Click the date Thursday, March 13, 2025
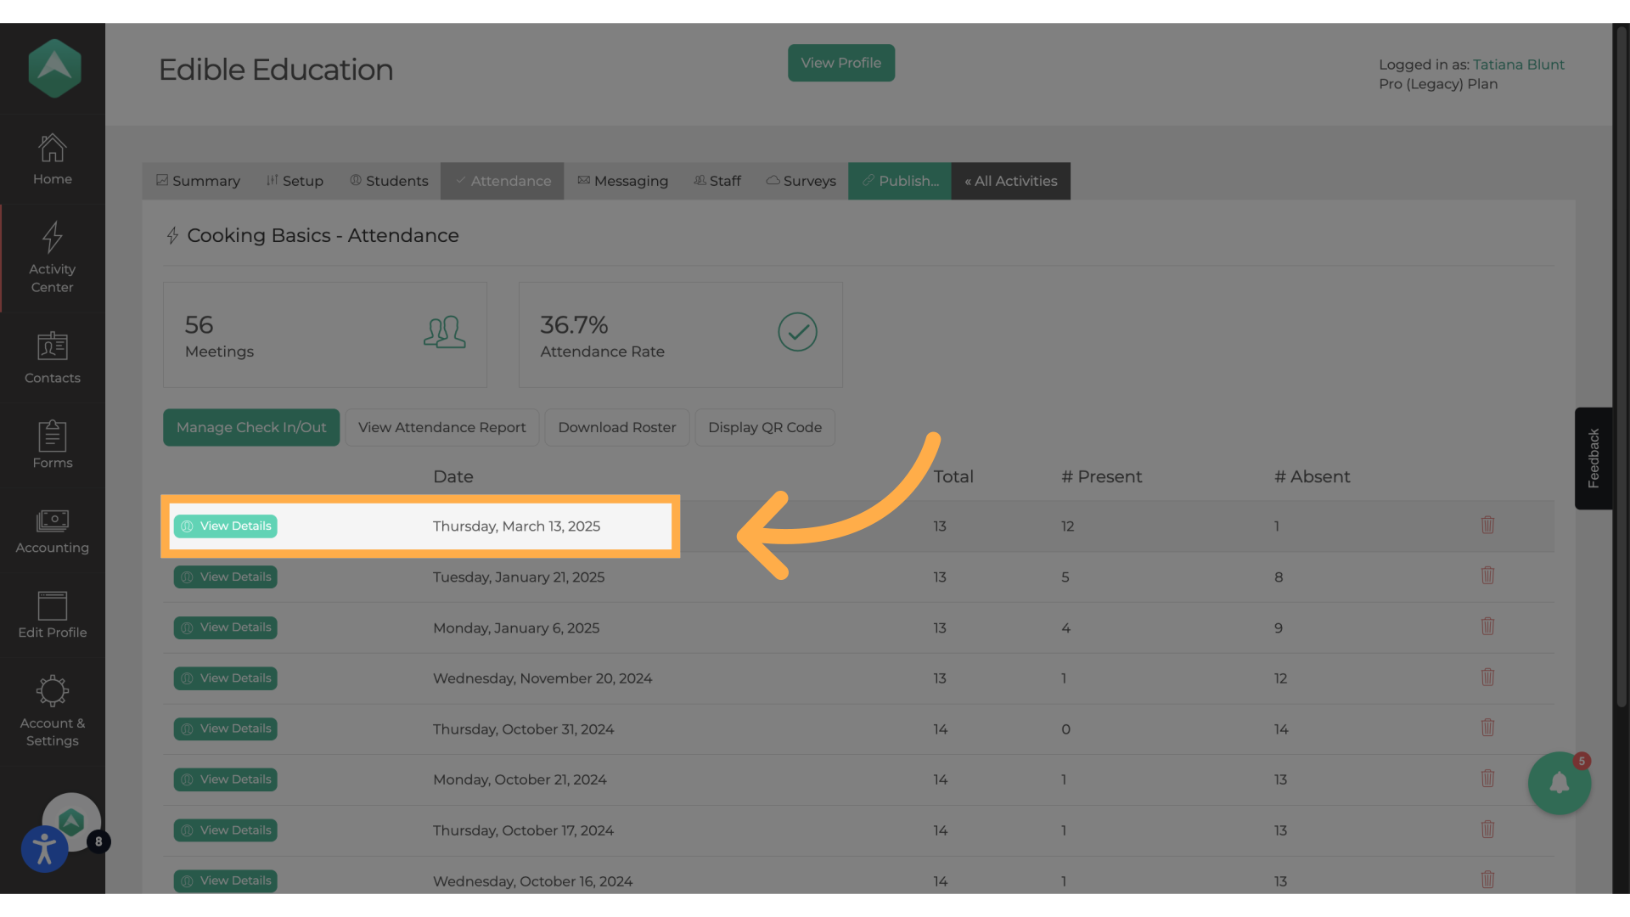The height and width of the screenshot is (917, 1630). [x=516, y=526]
